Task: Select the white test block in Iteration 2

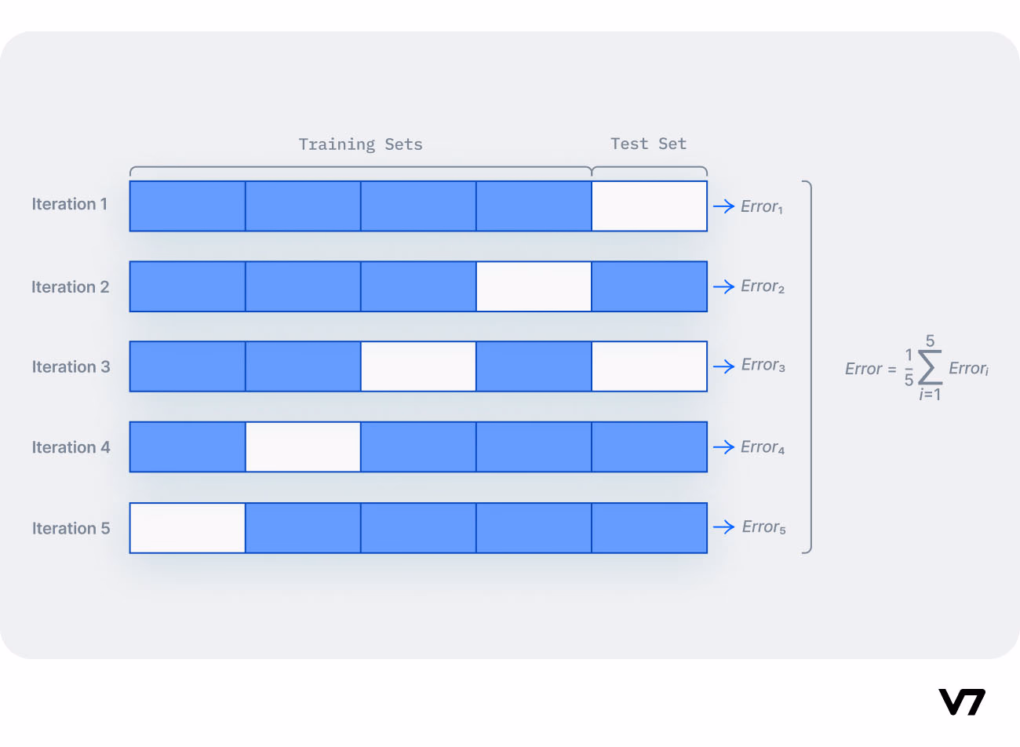Action: pyautogui.click(x=534, y=286)
